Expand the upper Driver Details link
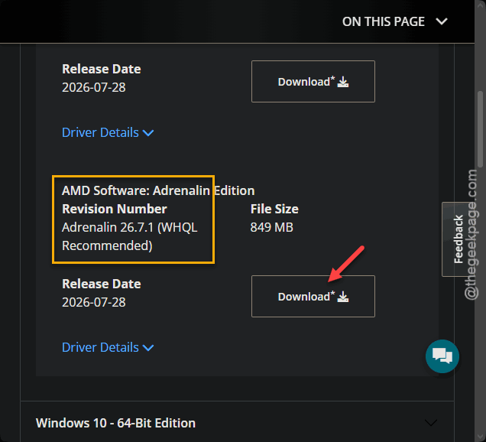Screen dimensions: 486x442 tap(108, 132)
